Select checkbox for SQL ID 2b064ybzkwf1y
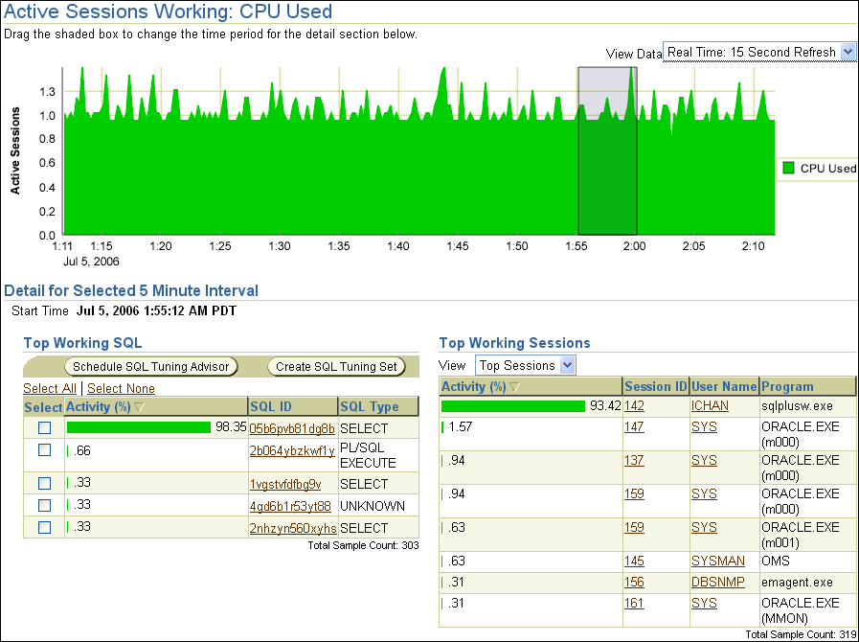Image resolution: width=859 pixels, height=642 pixels. [44, 449]
